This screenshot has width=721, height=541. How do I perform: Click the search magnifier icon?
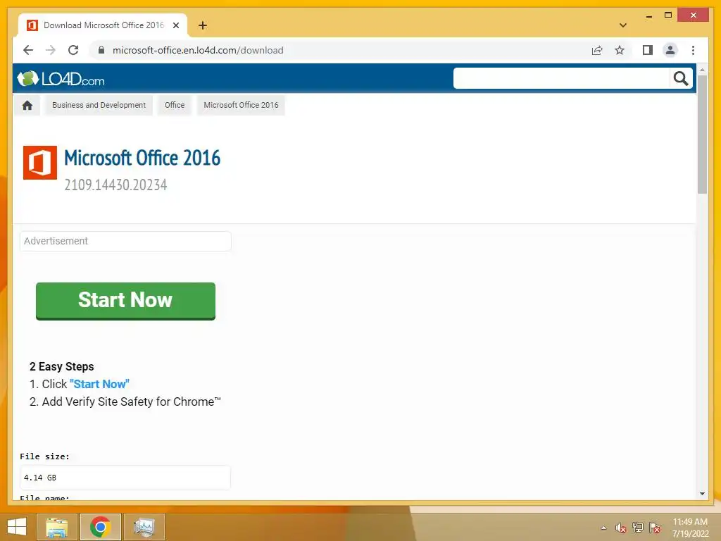pyautogui.click(x=681, y=78)
